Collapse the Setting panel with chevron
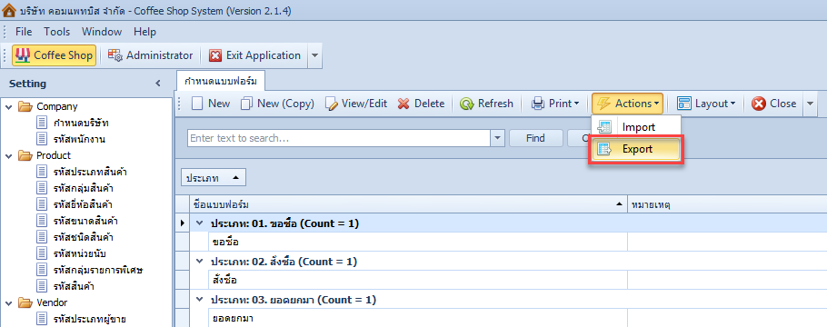Image resolution: width=827 pixels, height=327 pixels. tap(158, 84)
